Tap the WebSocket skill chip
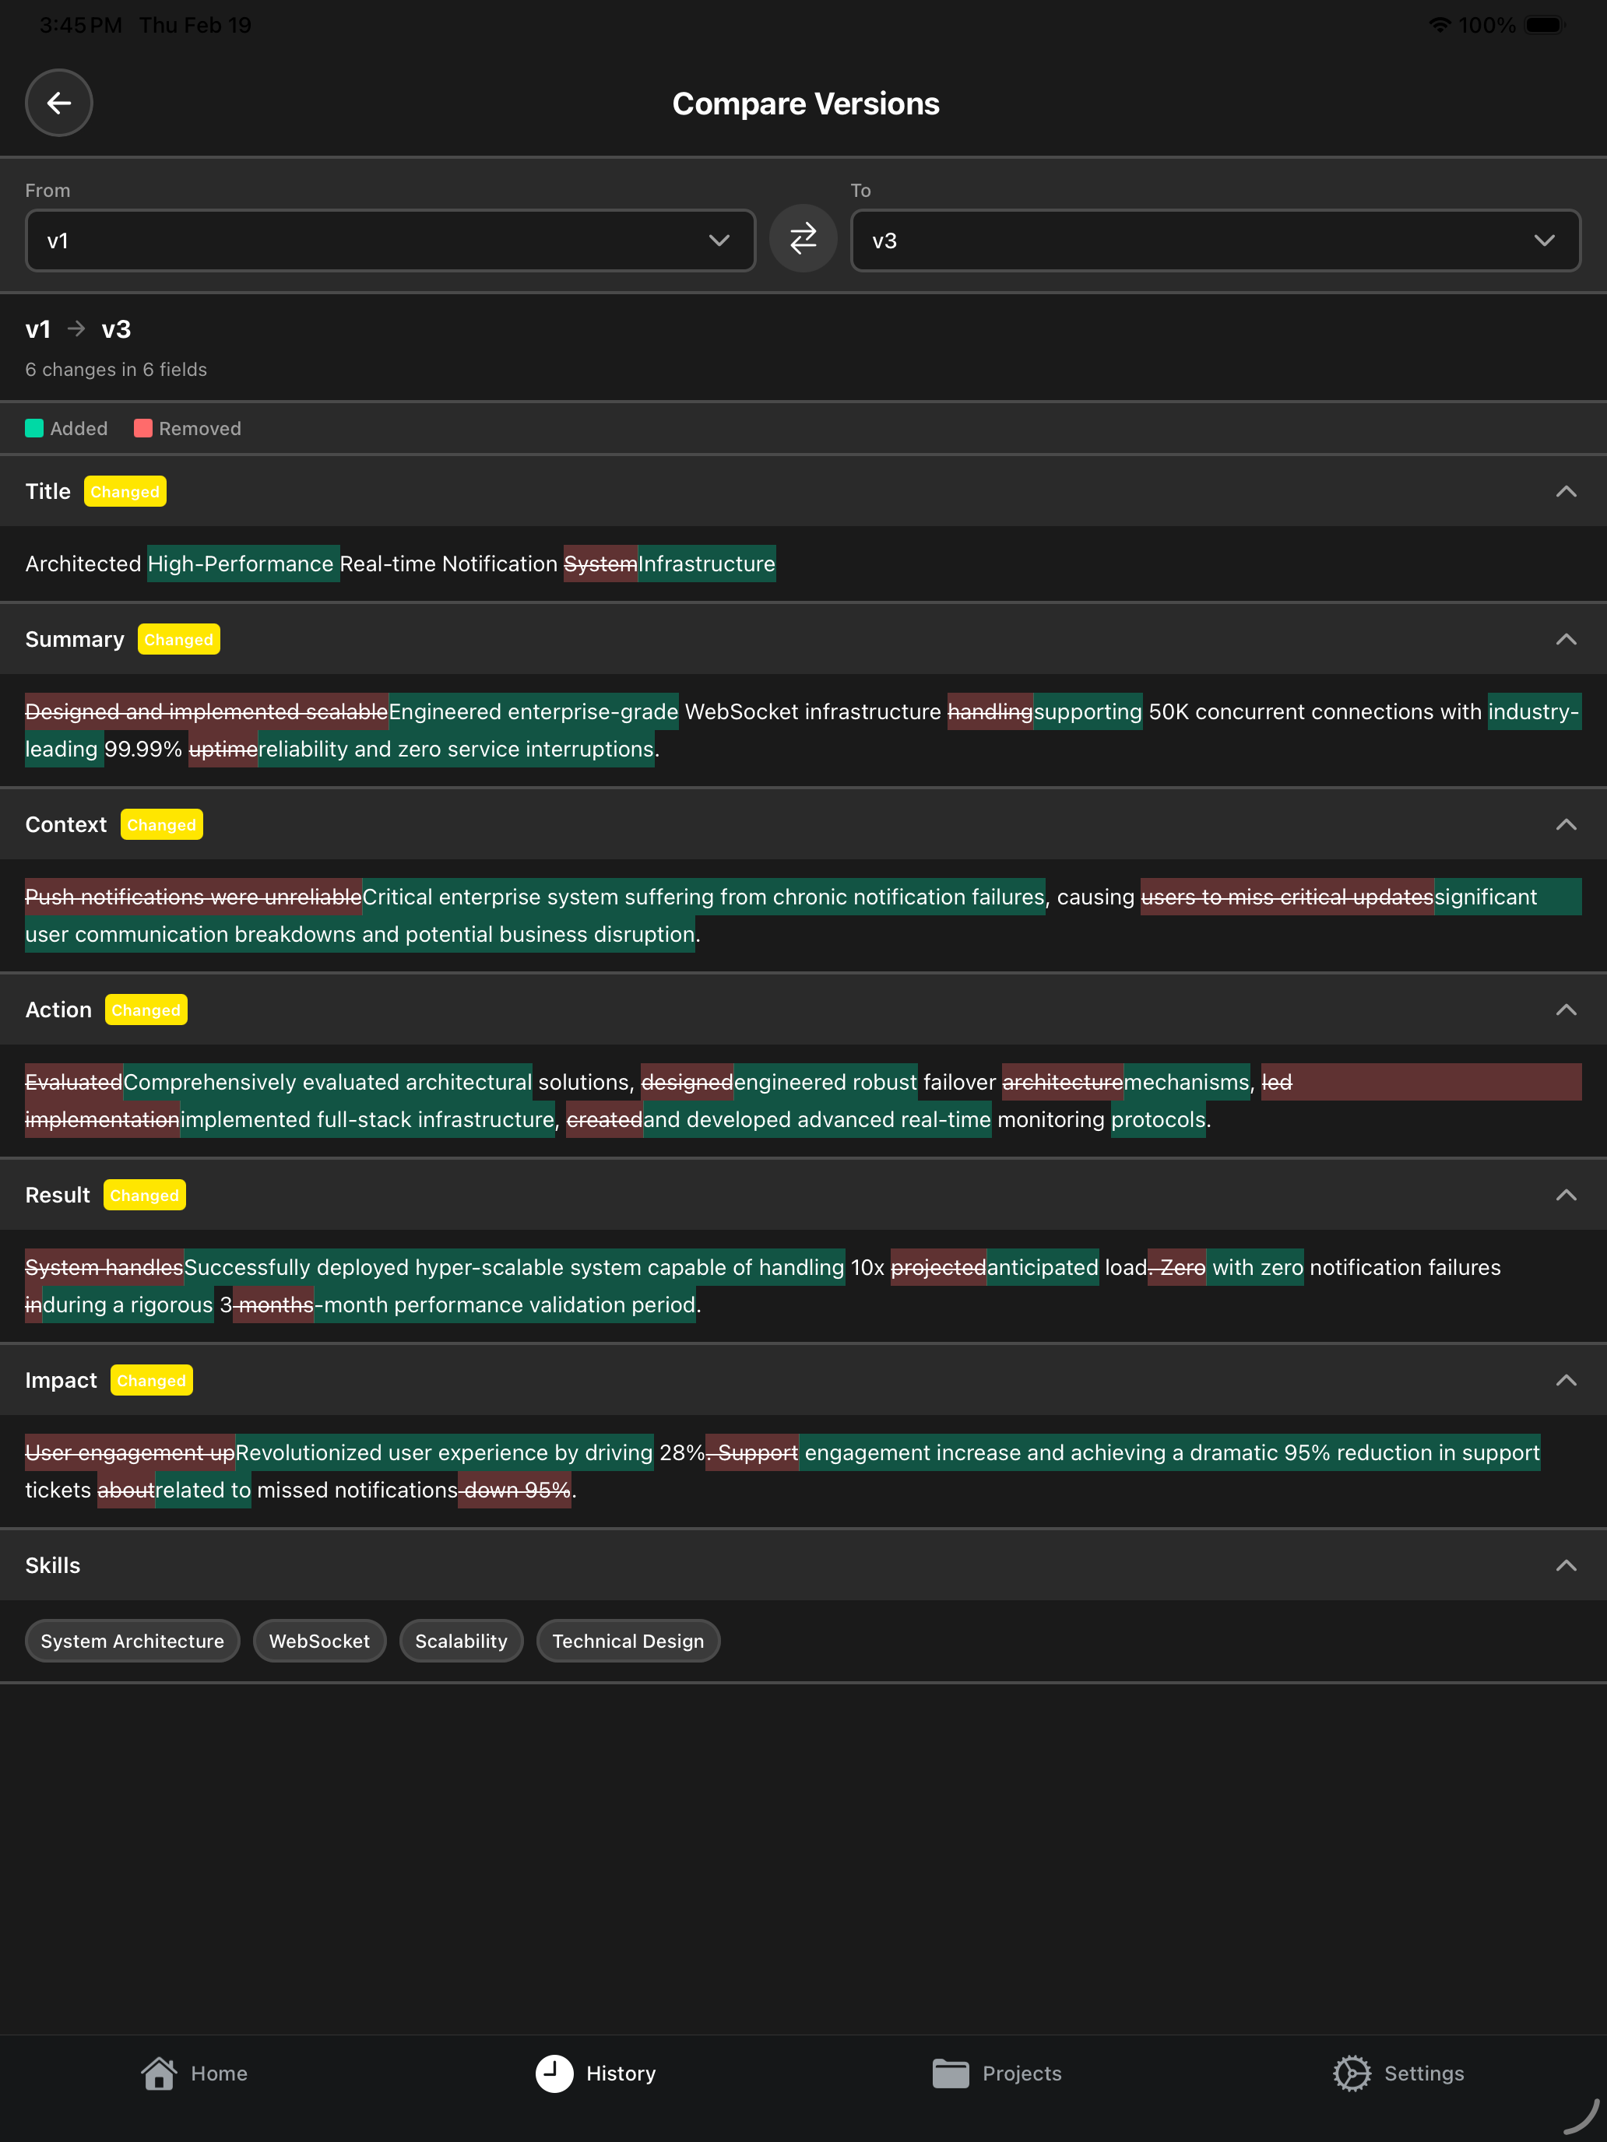 pos(318,1642)
